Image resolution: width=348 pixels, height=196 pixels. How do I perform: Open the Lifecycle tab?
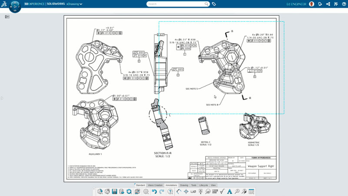coord(204,185)
